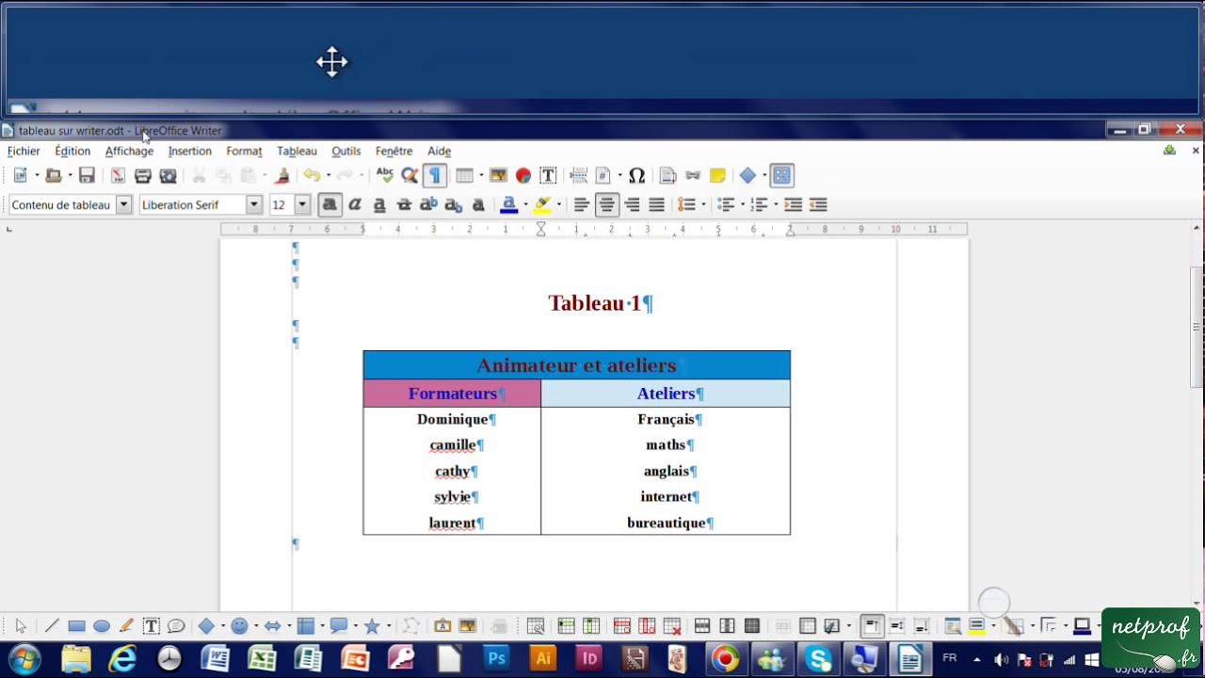This screenshot has height=678, width=1205.
Task: Open the line spacing dropdown arrow
Action: click(702, 204)
